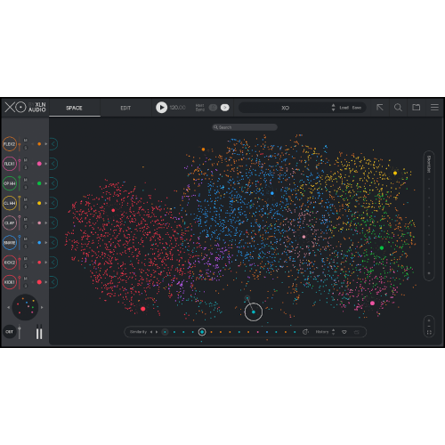Fit the sample space to view
This screenshot has width=445, height=445.
(429, 333)
